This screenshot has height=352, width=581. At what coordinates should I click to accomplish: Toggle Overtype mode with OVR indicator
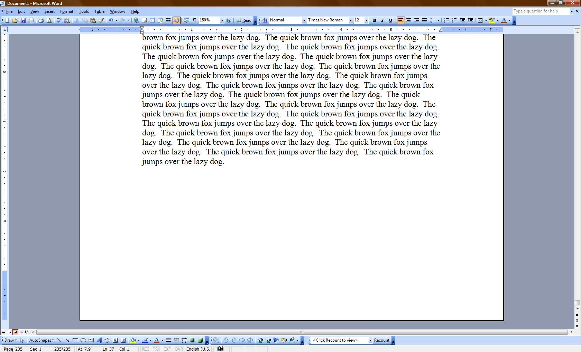pos(178,349)
